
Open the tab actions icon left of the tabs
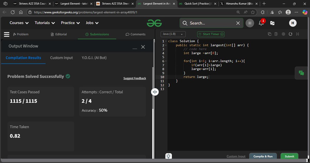[5, 4]
